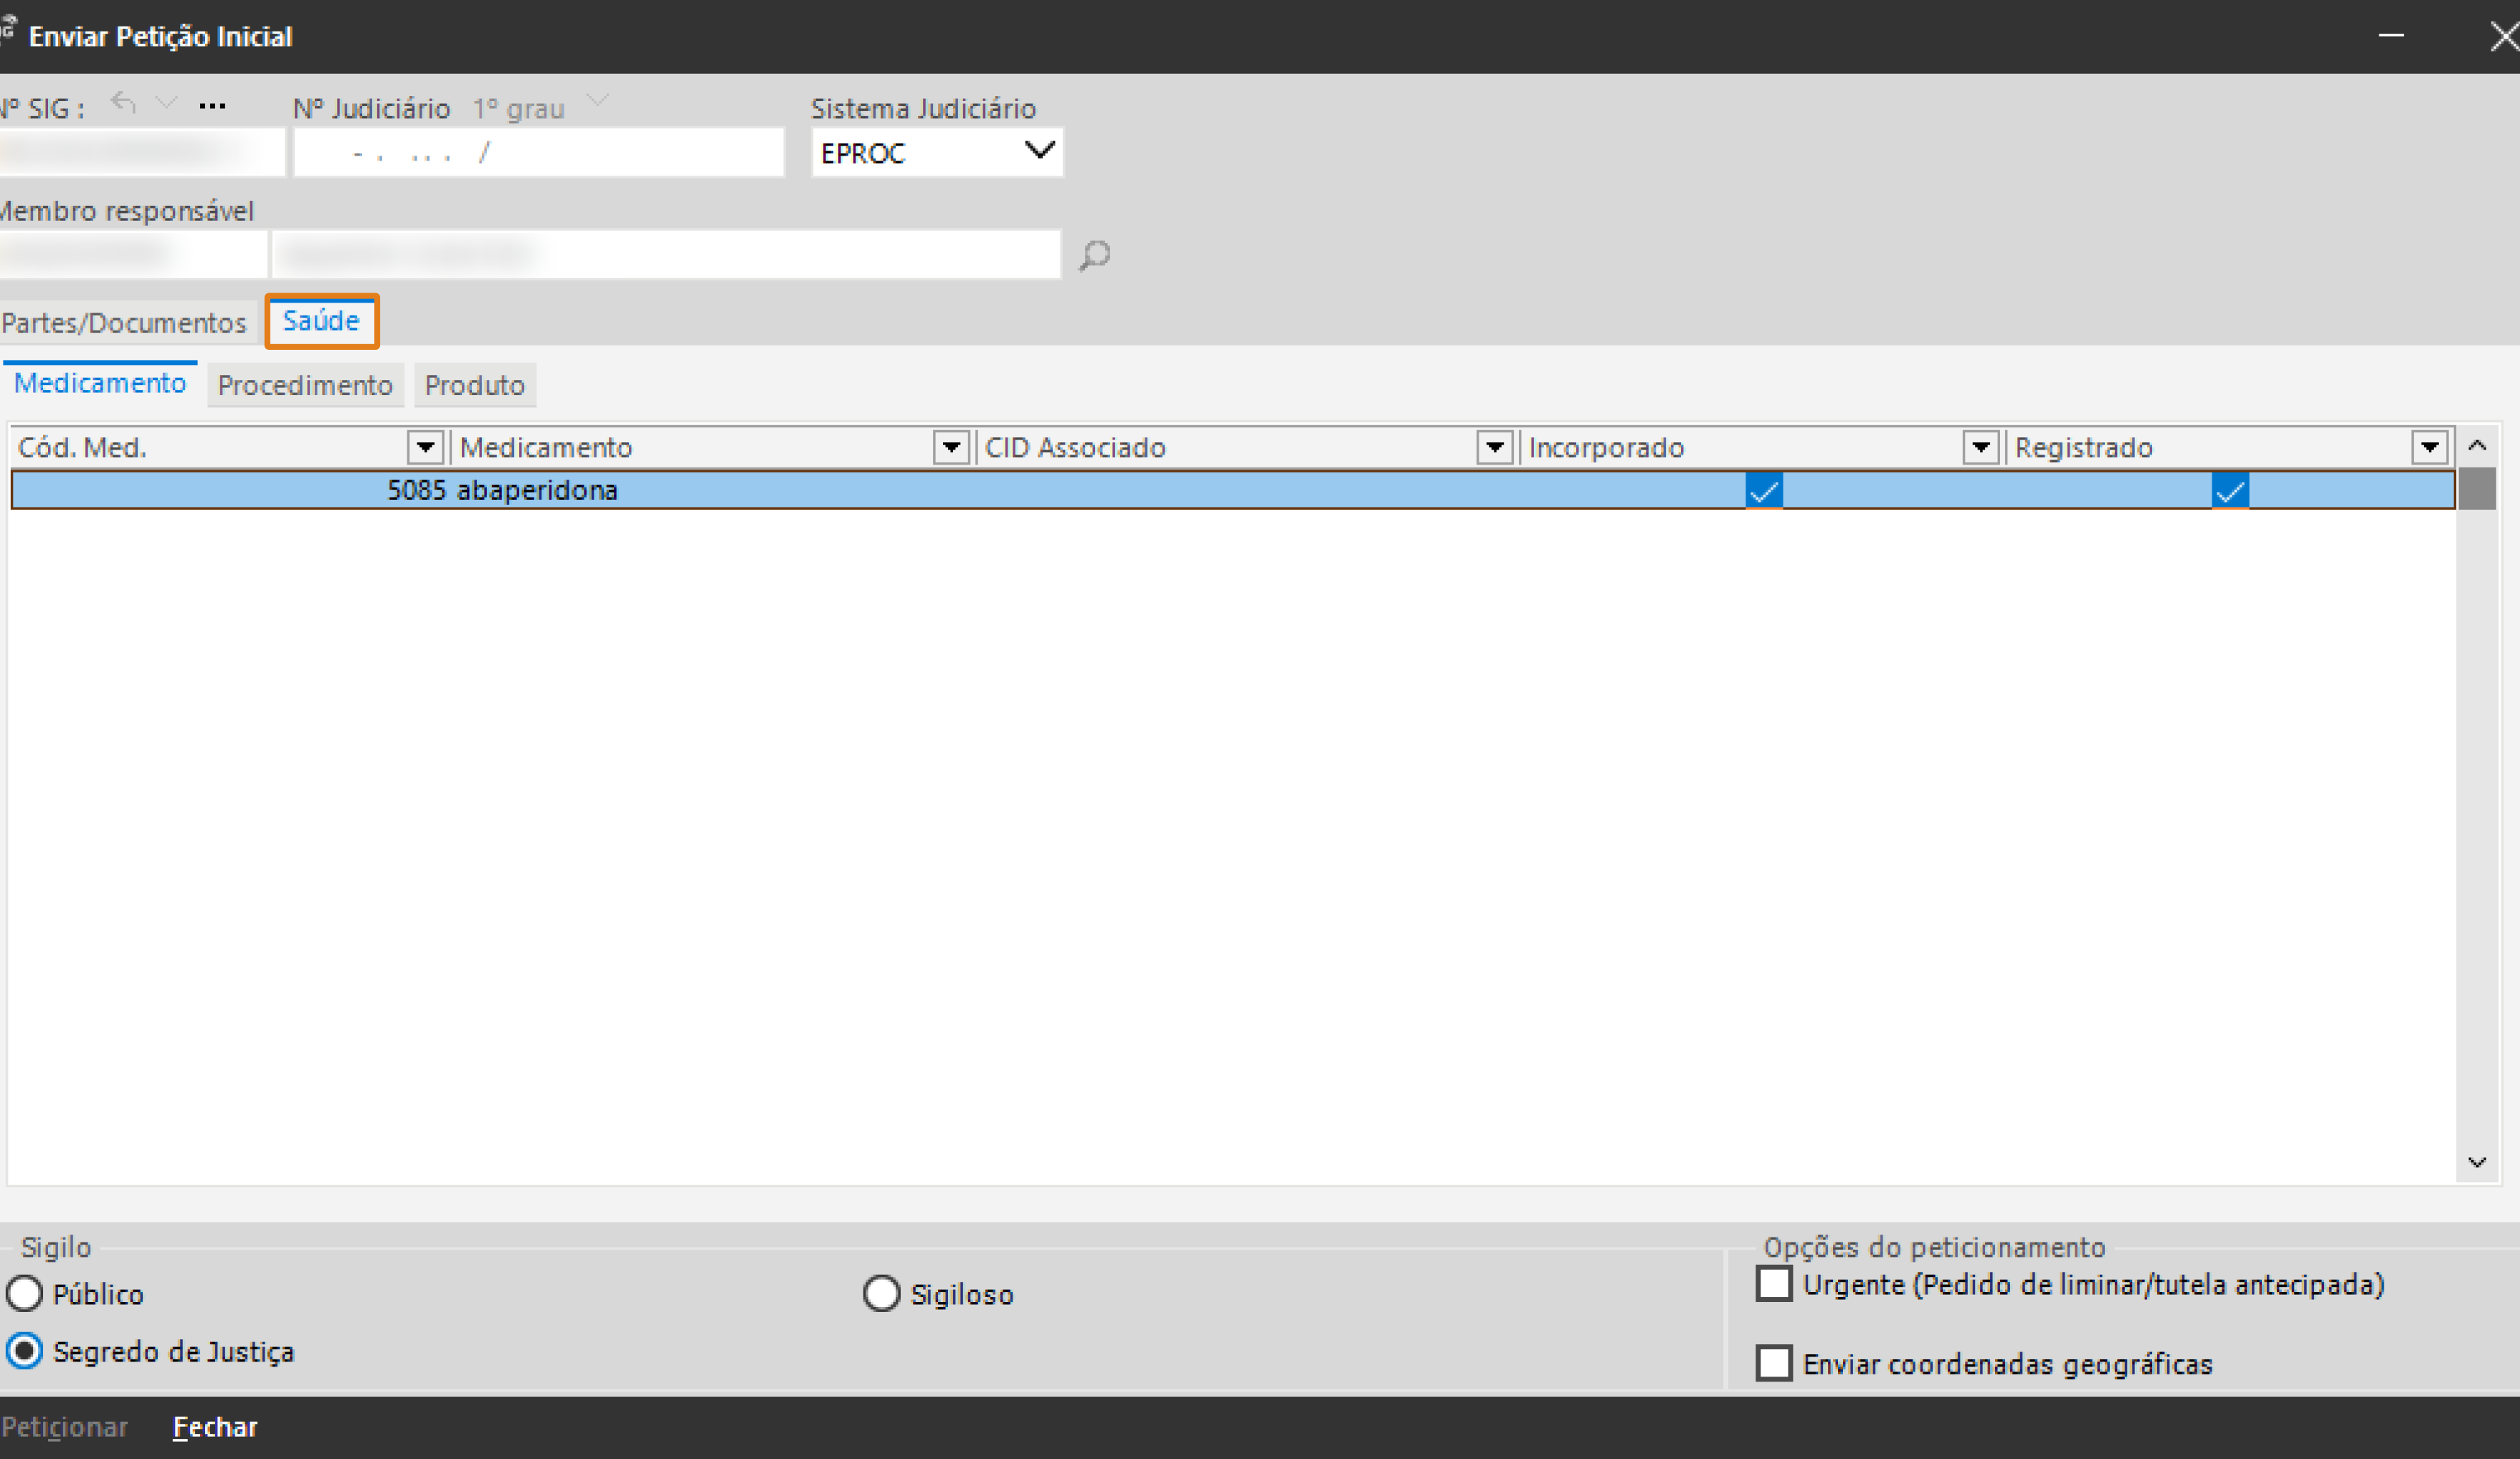
Task: Click the Fechar button
Action: (215, 1427)
